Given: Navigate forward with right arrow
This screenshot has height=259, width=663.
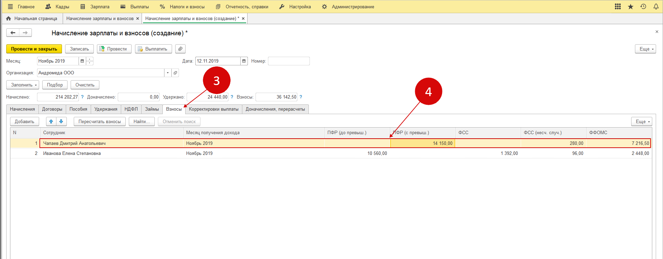Looking at the screenshot, I should click(25, 33).
